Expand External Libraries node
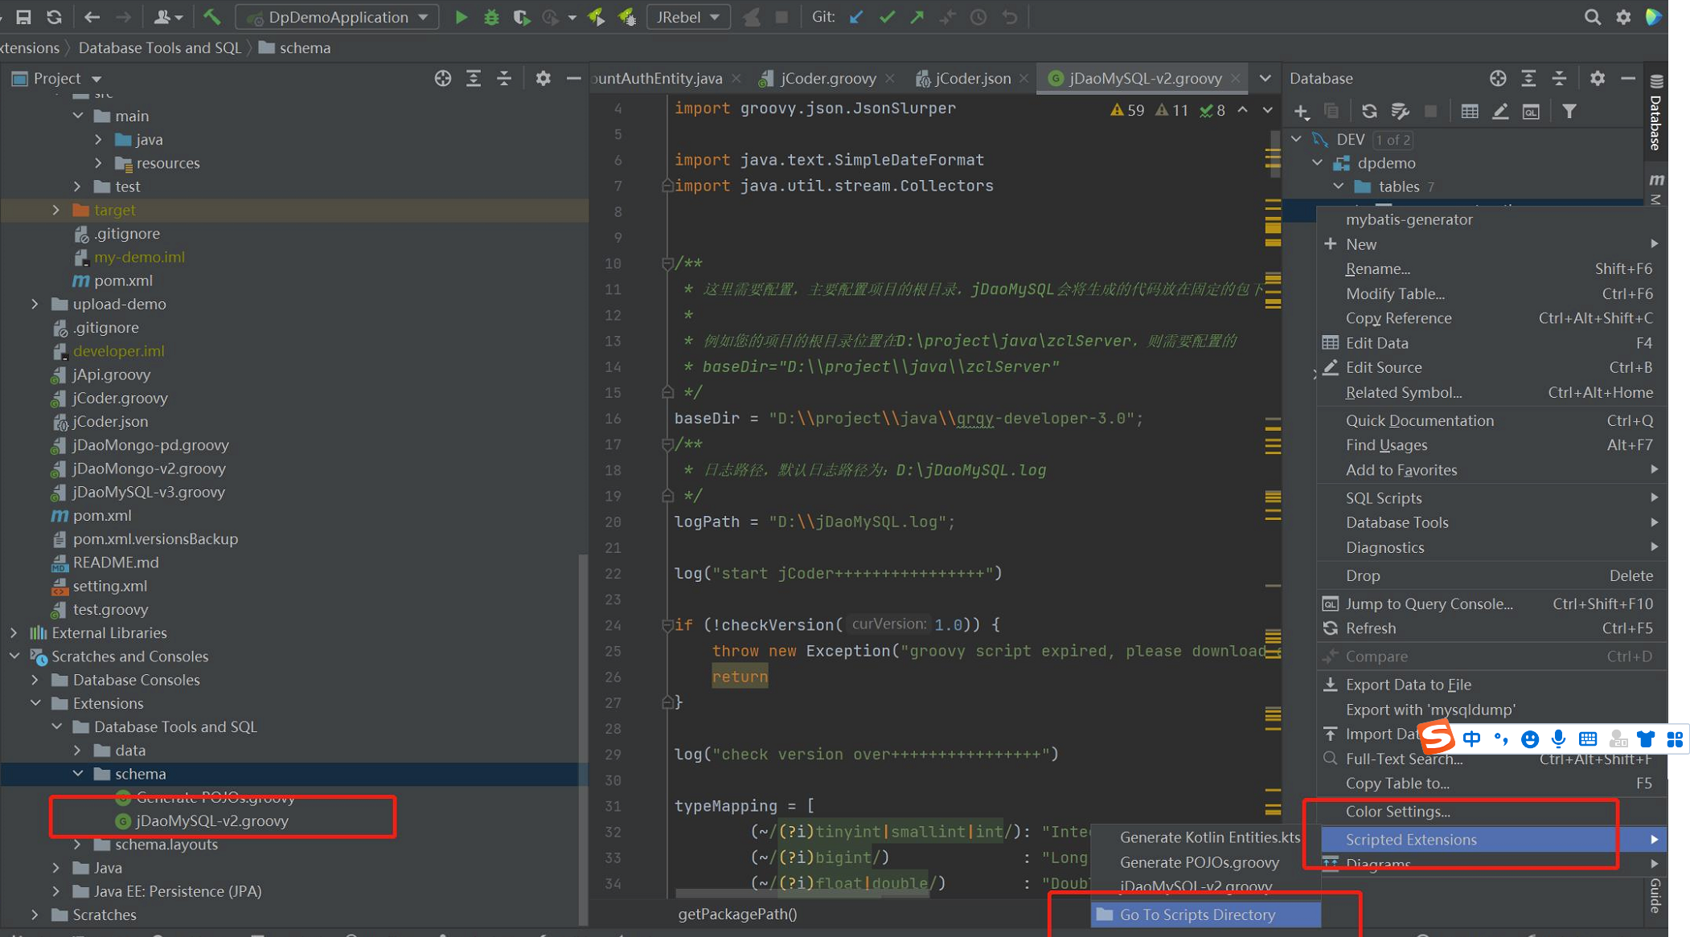Viewport: 1690px width, 937px height. point(14,632)
